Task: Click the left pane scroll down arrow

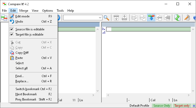Action: point(98,91)
